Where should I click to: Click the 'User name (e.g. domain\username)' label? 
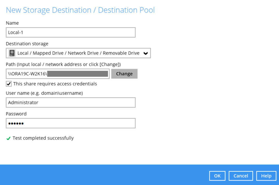[x=44, y=93]
